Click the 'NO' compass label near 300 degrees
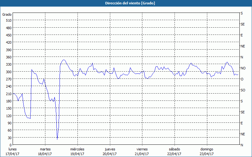 (243, 68)
